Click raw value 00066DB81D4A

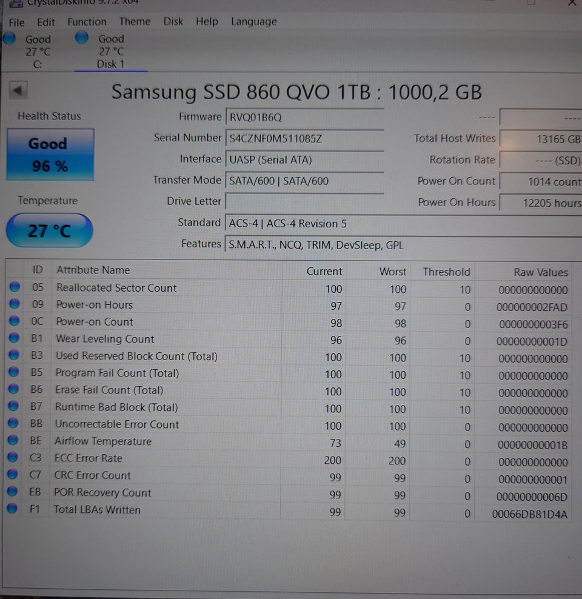point(530,514)
